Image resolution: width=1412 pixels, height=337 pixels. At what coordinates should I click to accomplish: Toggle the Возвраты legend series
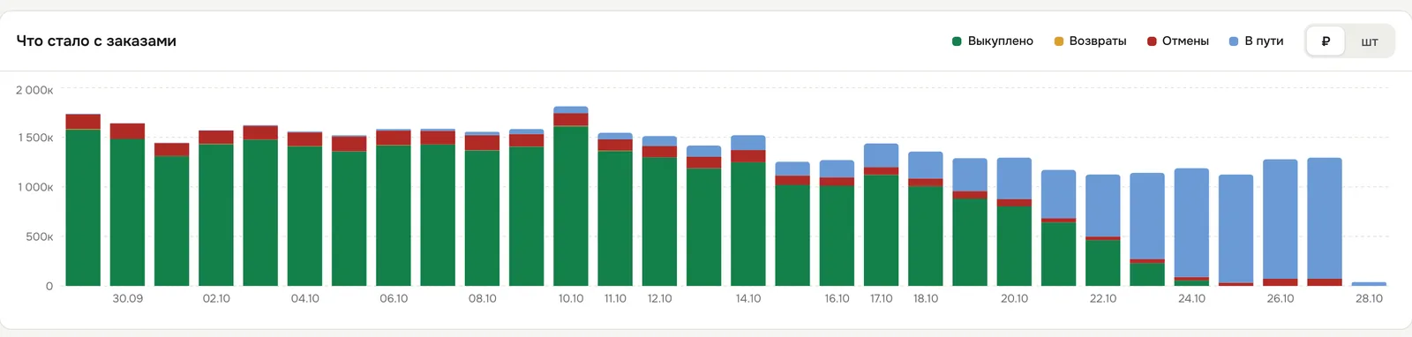[1090, 41]
